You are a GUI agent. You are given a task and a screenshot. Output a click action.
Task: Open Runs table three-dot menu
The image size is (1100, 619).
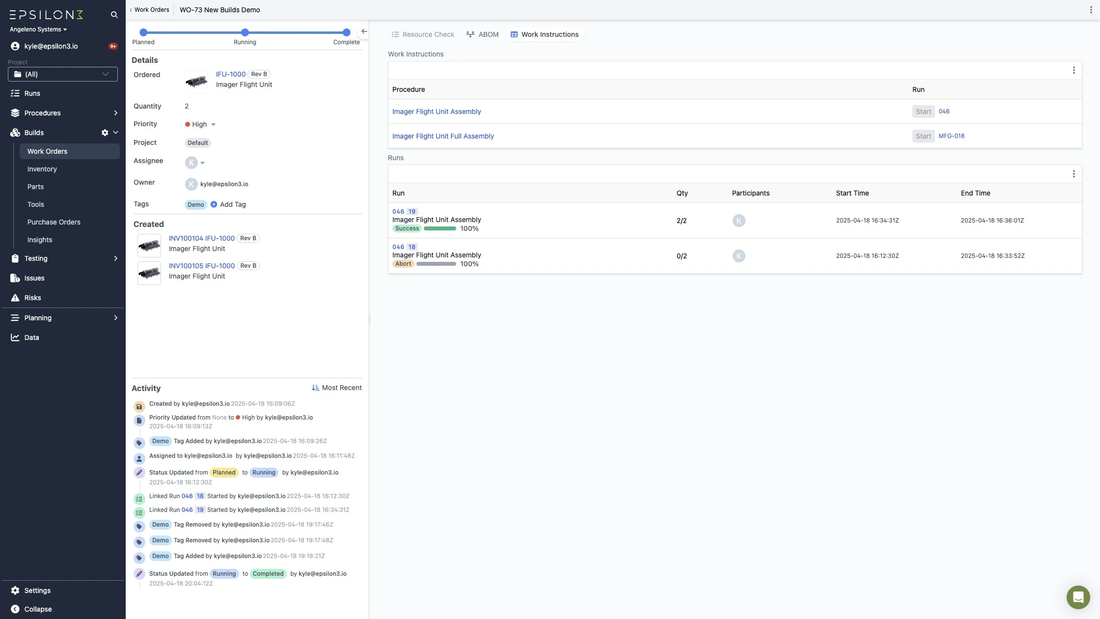click(1073, 174)
